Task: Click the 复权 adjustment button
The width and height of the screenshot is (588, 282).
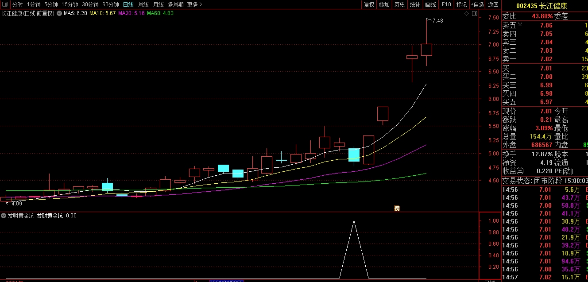Action: coord(369,4)
